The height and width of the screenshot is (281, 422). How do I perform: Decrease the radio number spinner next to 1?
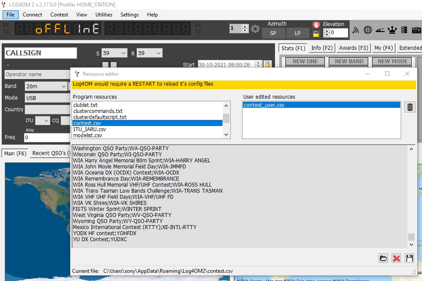click(245, 30)
